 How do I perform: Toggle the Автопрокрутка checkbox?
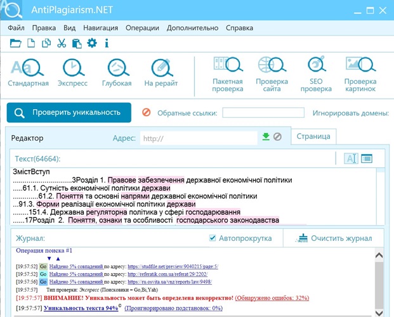point(213,238)
